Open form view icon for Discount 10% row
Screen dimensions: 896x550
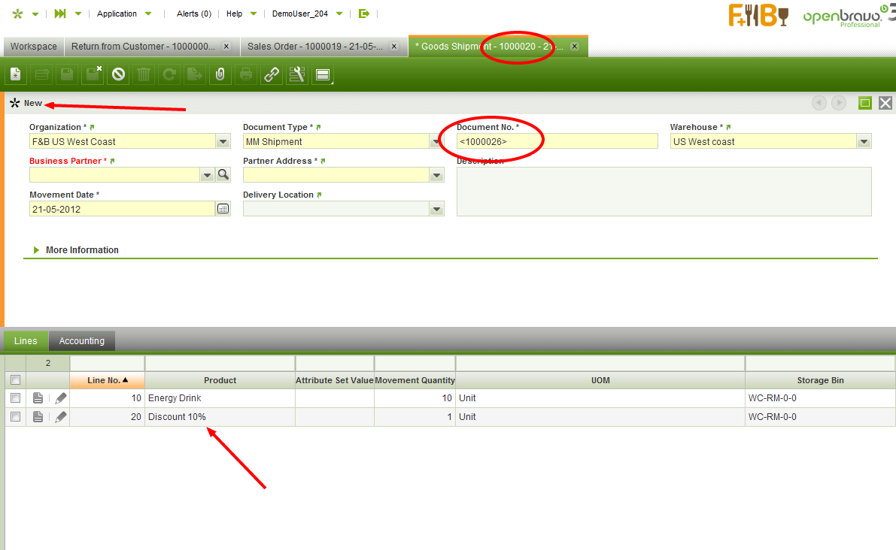(x=38, y=417)
